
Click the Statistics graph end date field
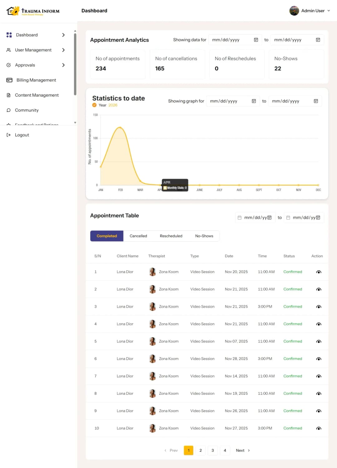295,101
